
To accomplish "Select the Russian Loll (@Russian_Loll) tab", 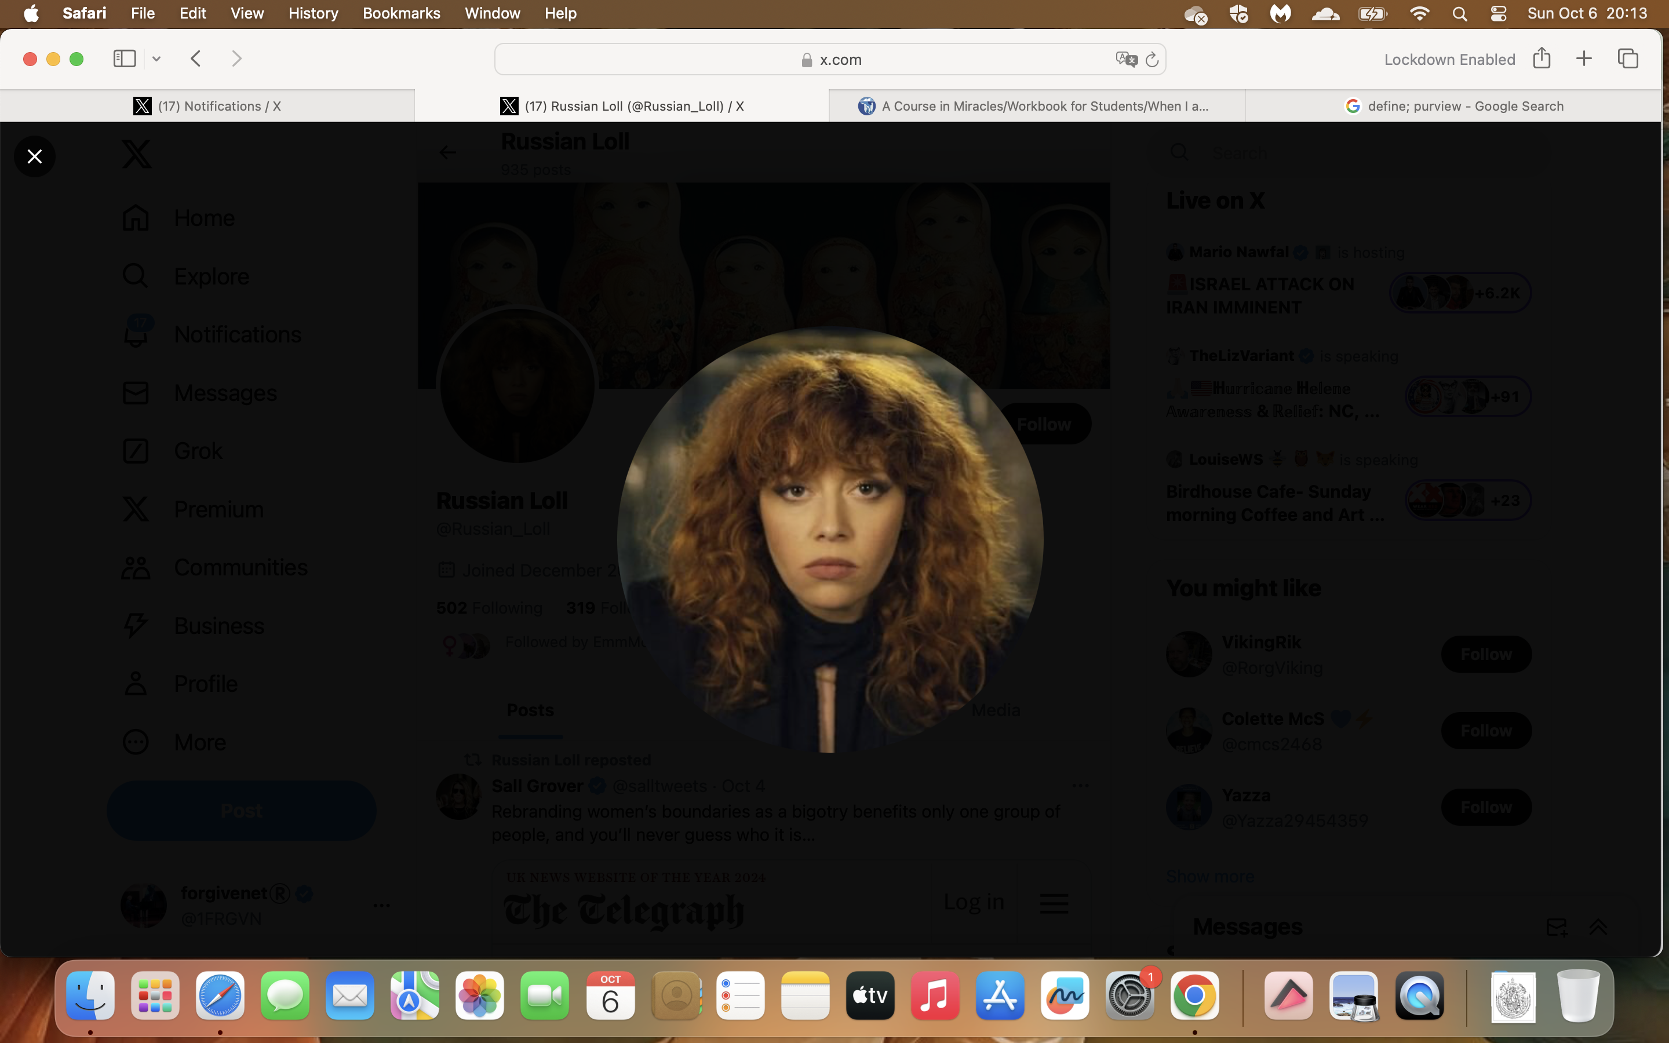I will [x=622, y=105].
